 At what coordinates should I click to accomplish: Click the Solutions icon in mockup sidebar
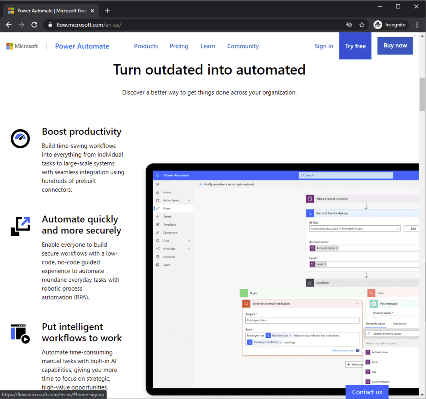point(158,257)
